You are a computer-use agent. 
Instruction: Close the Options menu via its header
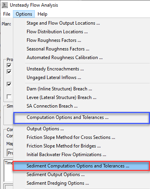click(x=24, y=14)
